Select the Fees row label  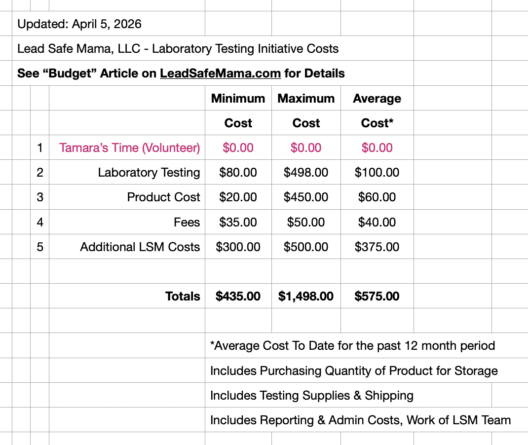(187, 222)
